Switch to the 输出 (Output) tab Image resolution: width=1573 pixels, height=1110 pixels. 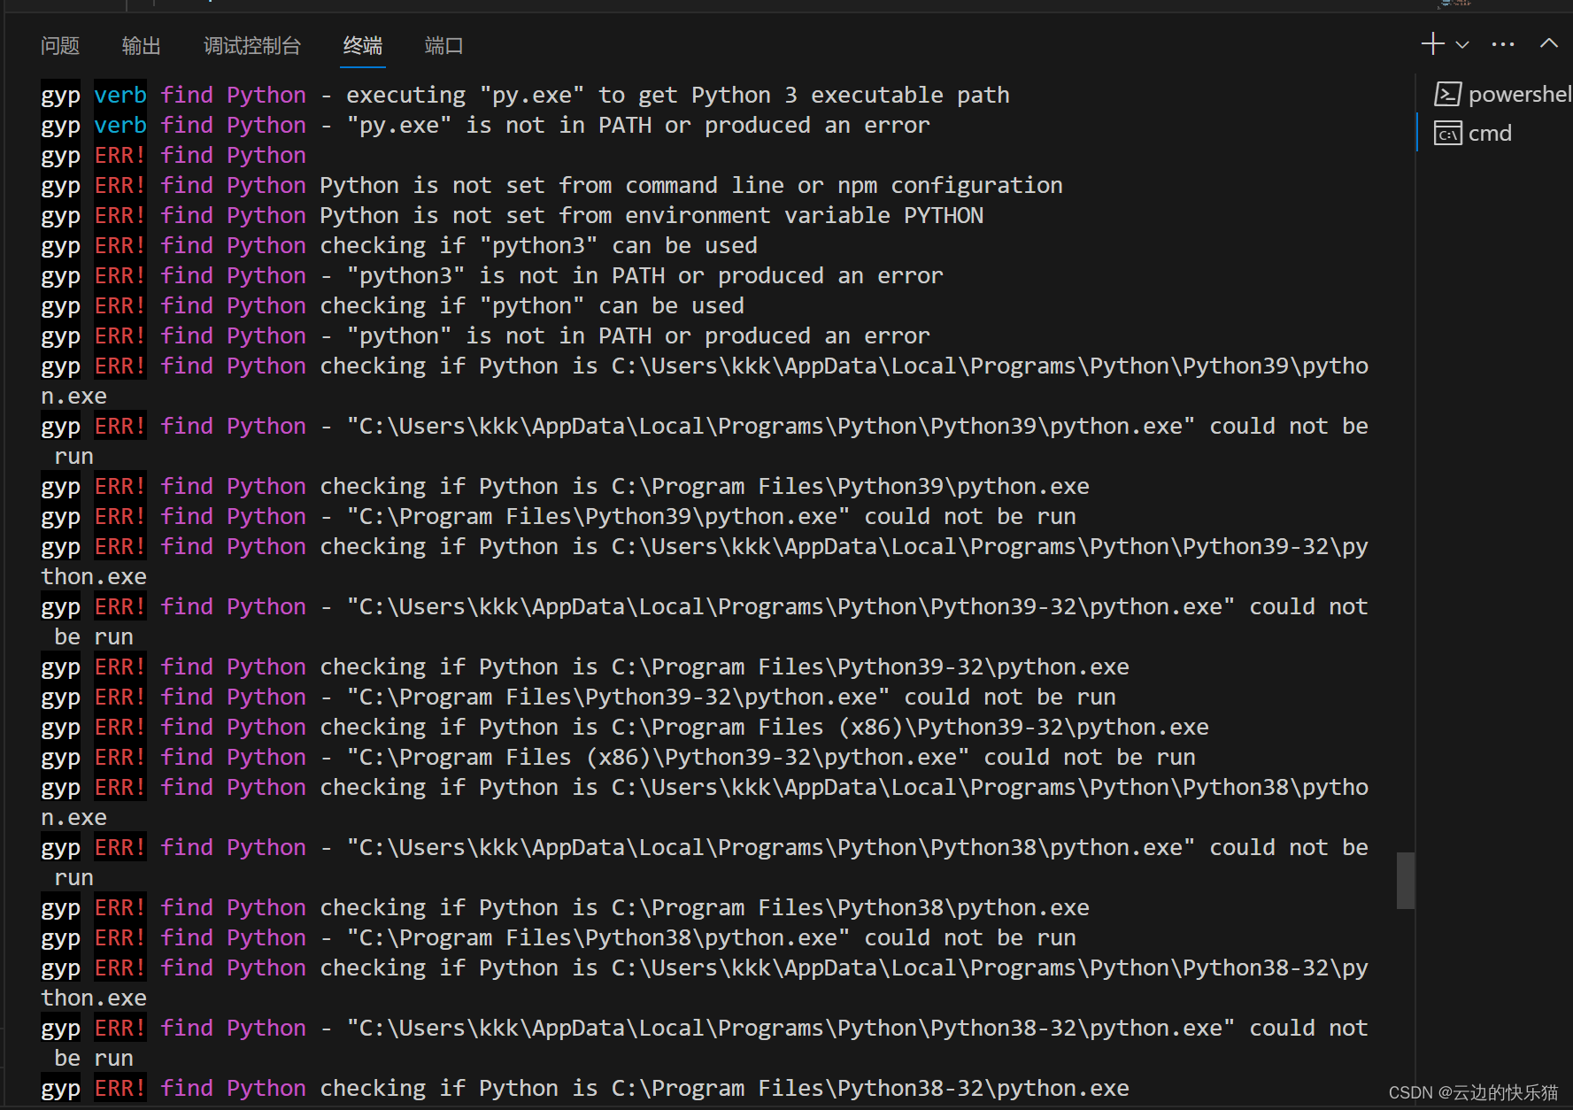[x=142, y=45]
